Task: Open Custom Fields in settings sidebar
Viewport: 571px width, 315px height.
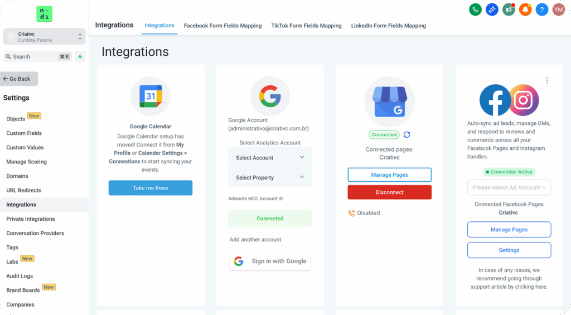Action: (x=24, y=133)
